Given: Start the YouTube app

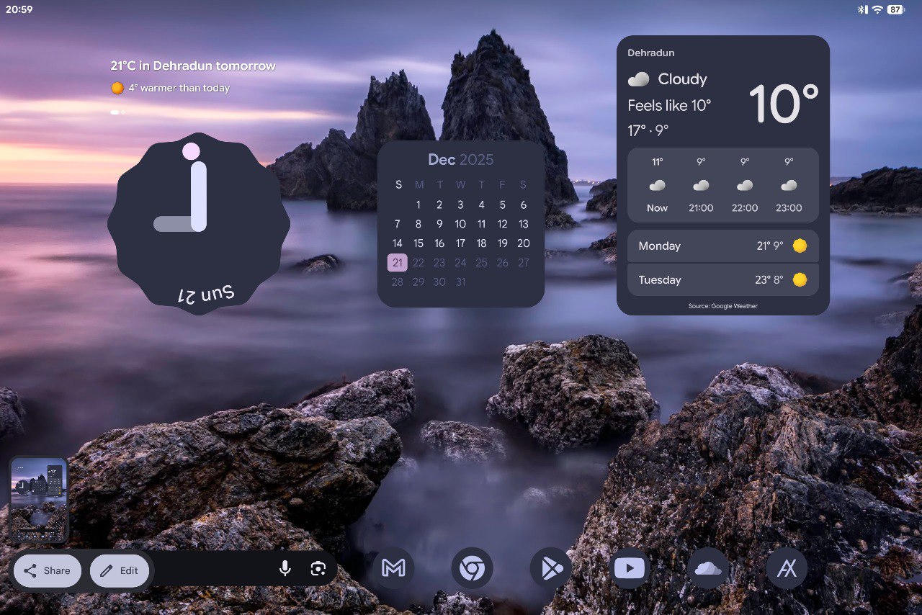Looking at the screenshot, I should click(630, 568).
